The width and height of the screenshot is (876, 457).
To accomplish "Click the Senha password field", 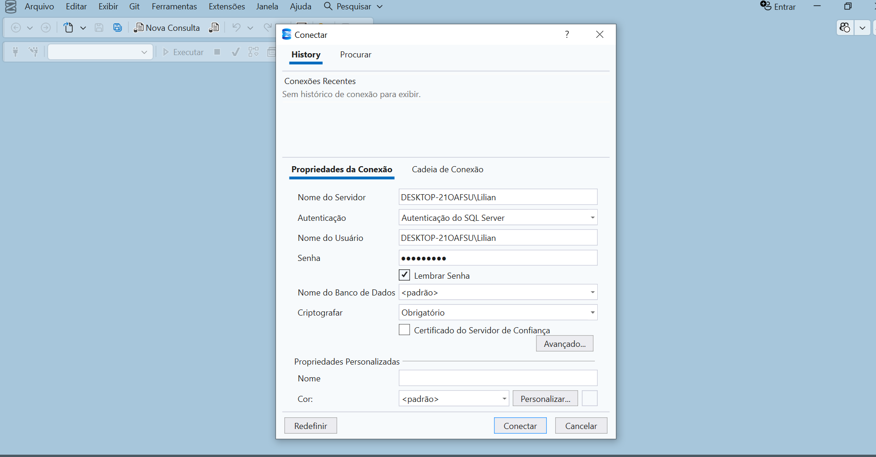I will (498, 258).
